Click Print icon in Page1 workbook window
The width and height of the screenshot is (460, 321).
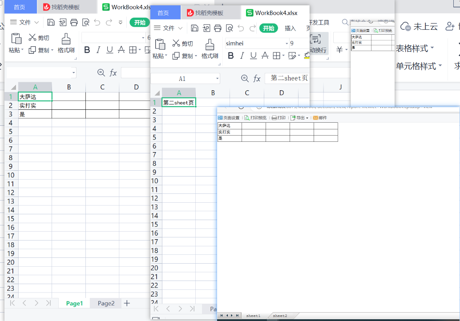(74, 22)
